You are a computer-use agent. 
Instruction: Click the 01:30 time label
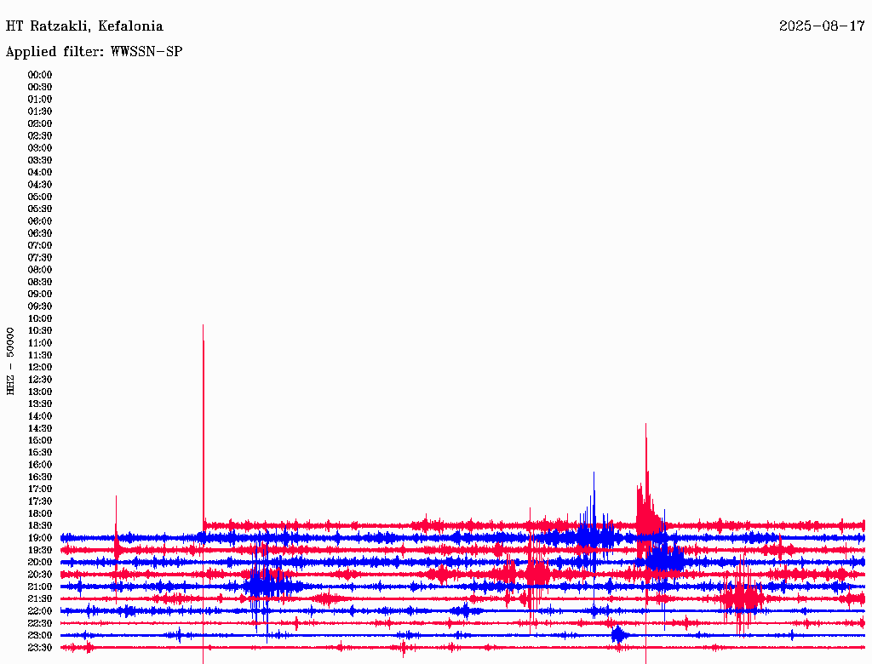pos(40,112)
